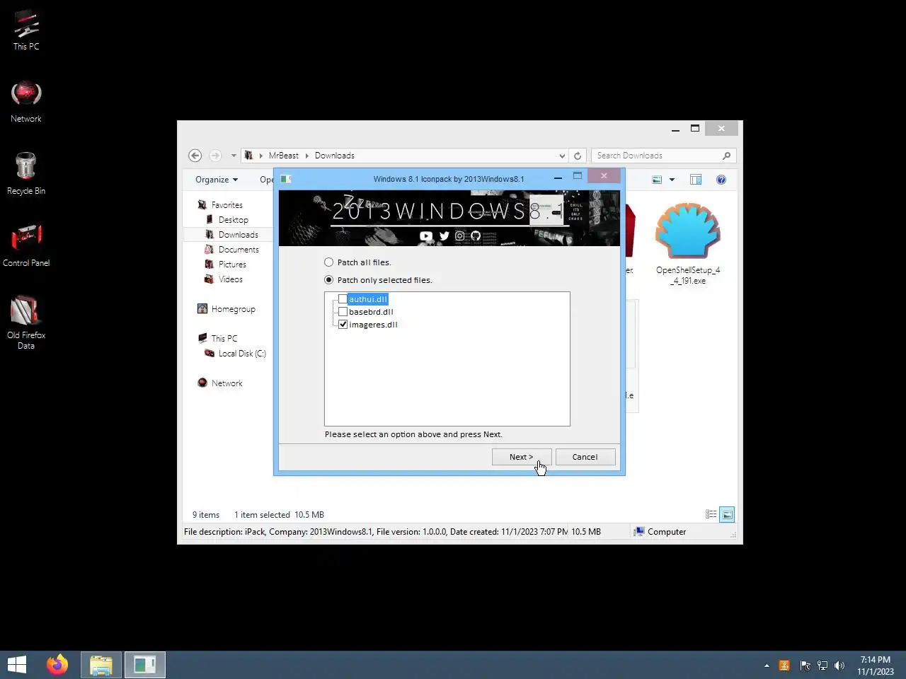906x679 pixels.
Task: Open the Windows Start button
Action: pos(17,665)
